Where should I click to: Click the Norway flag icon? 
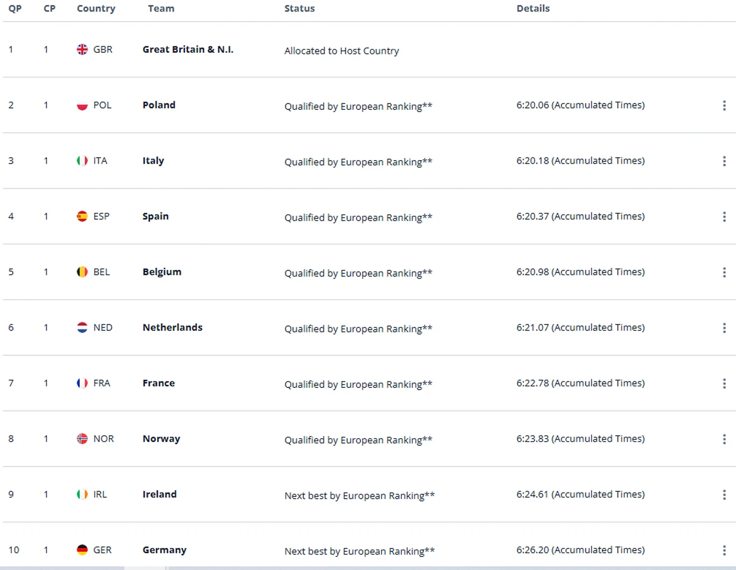pyautogui.click(x=82, y=439)
